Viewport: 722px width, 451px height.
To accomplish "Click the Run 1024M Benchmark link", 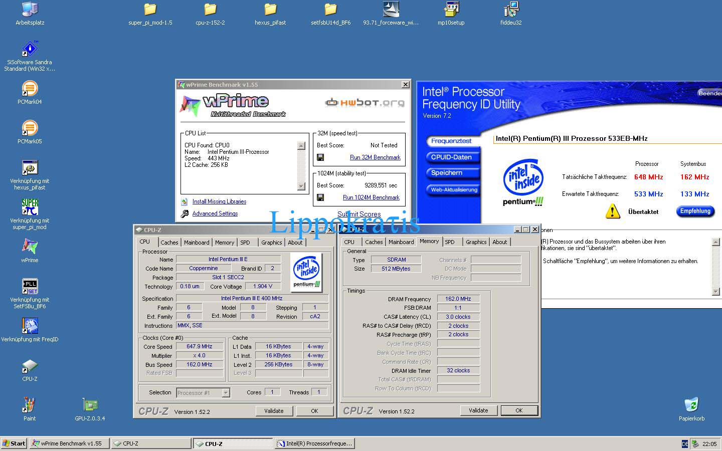I will tap(371, 197).
